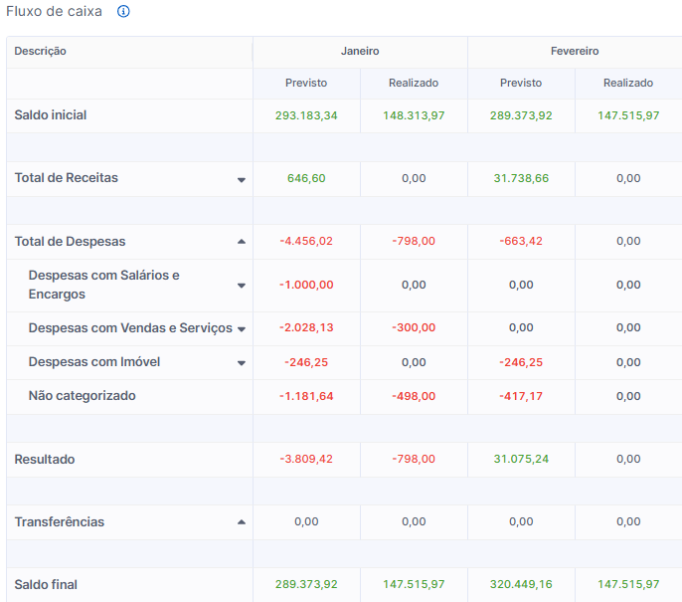Image resolution: width=682 pixels, height=602 pixels.
Task: Click Saldo final value 320.449,16
Action: tap(521, 585)
